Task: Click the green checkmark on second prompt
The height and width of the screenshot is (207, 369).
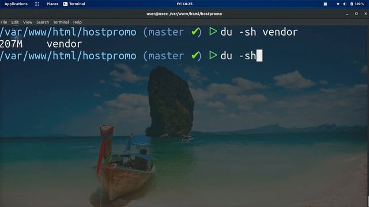Action: click(x=195, y=56)
